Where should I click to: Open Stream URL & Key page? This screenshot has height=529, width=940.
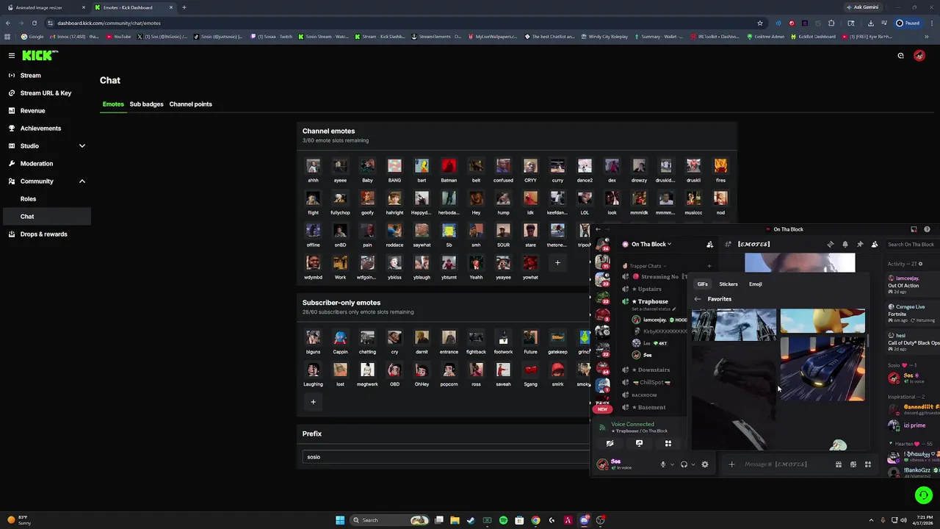click(46, 93)
